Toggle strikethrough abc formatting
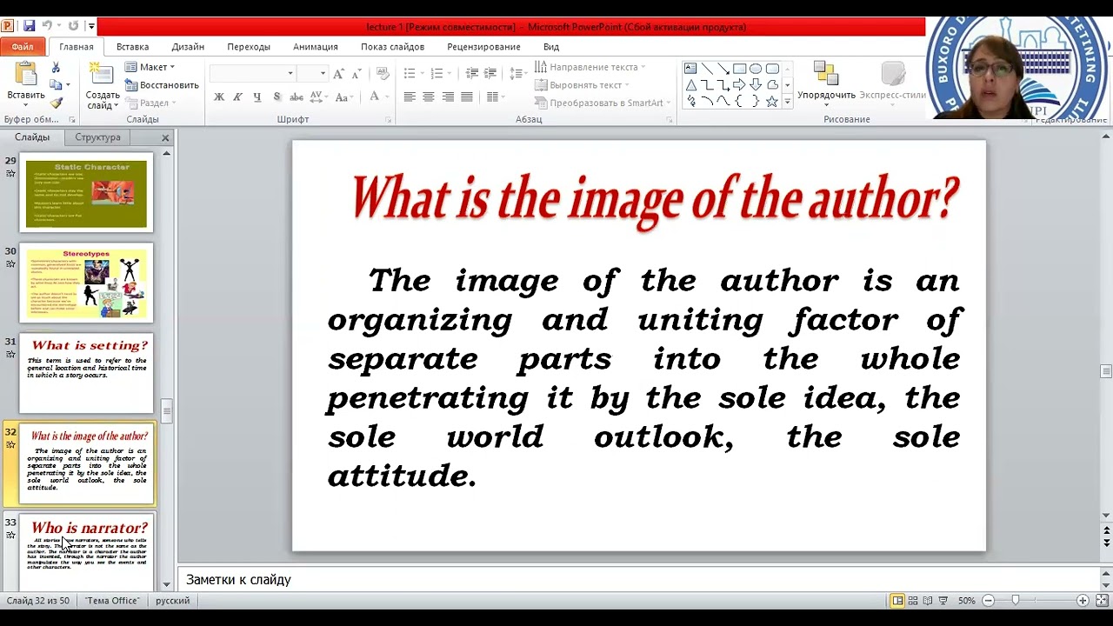 coord(297,97)
